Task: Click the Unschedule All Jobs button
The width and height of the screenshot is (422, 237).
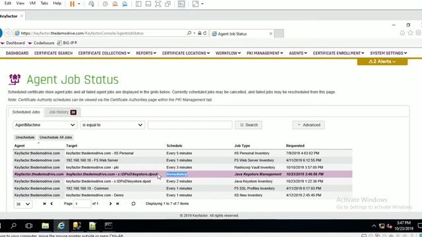Action: (55, 138)
